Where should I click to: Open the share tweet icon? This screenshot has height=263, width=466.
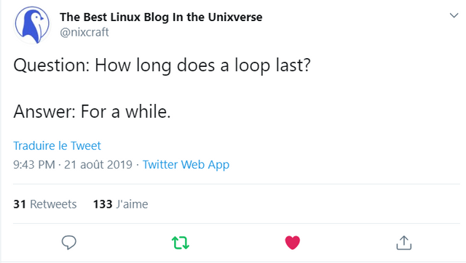coord(404,243)
